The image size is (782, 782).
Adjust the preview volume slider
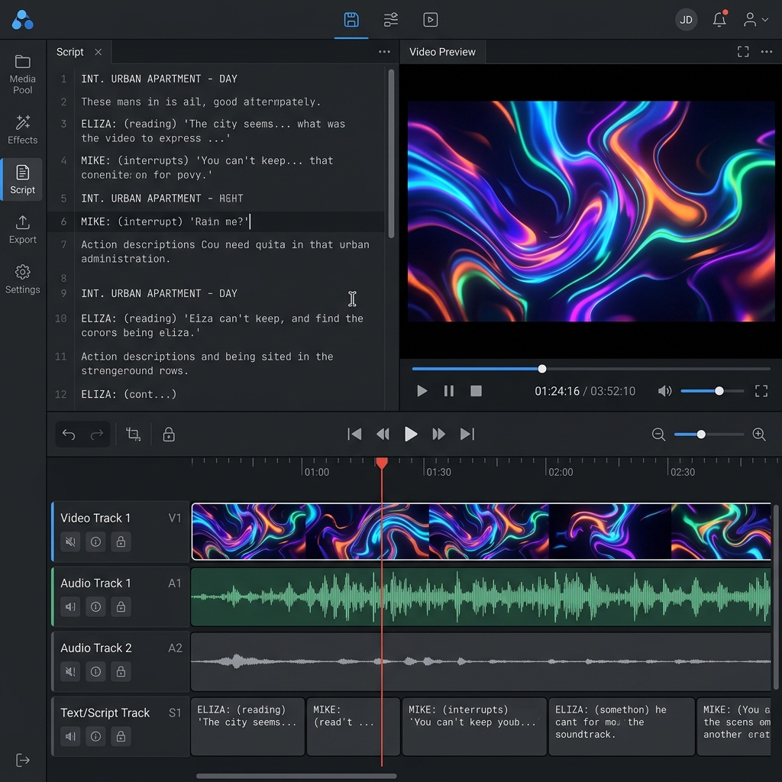click(x=713, y=391)
